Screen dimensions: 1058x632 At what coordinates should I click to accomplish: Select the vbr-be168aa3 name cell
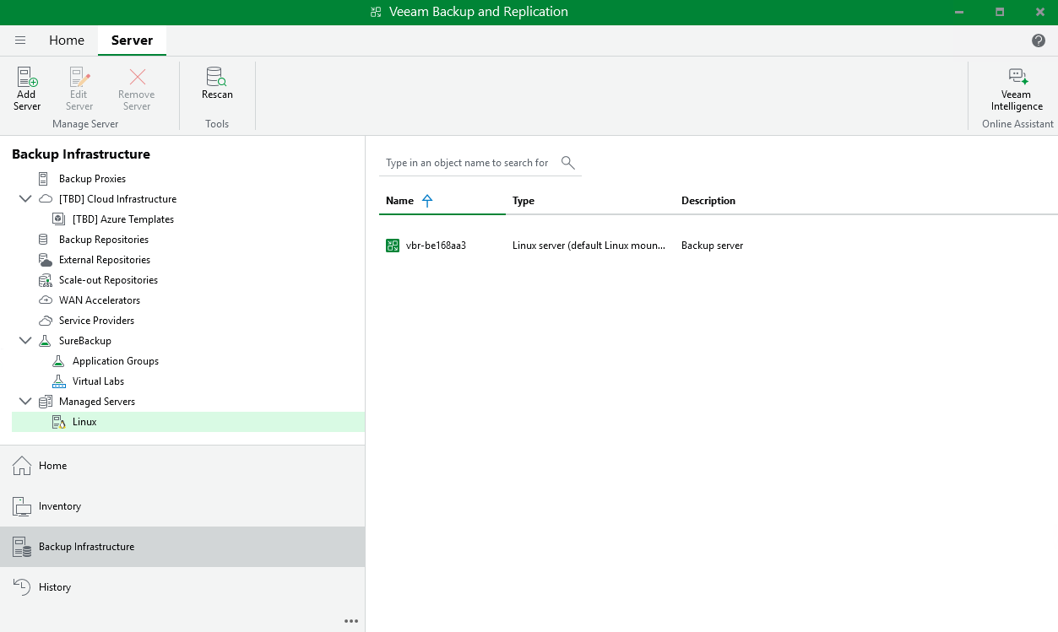coord(436,246)
